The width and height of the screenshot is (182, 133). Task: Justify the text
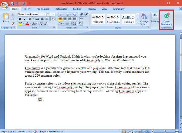pos(75,19)
